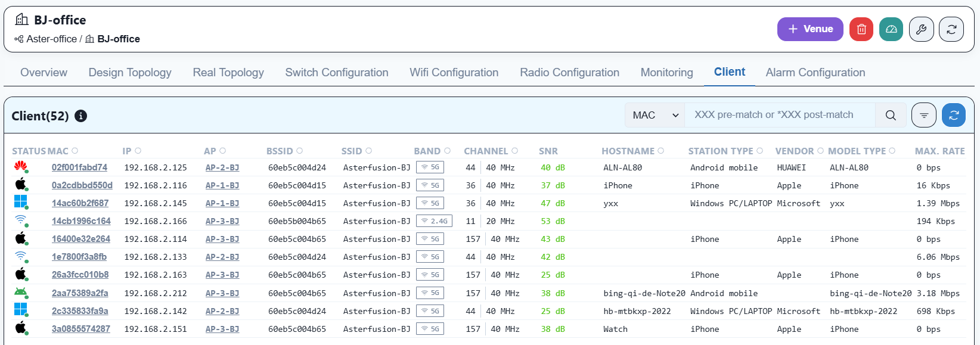Sort by the IP column toggle
The width and height of the screenshot is (980, 345).
tap(138, 151)
